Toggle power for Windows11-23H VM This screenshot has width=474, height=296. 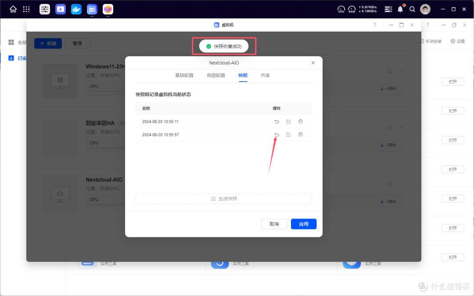[x=389, y=71]
